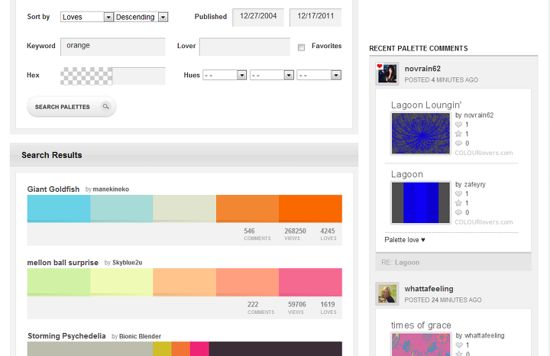The height and width of the screenshot is (356, 550).
Task: Select the pale yellow swatch in mellon ball surprise
Action: 121,283
